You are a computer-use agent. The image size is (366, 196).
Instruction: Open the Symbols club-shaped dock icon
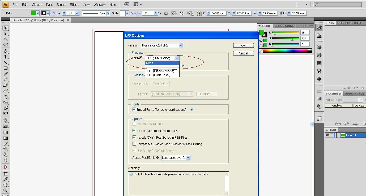coord(319,79)
